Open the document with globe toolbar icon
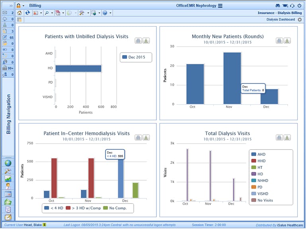Image resolution: width=306 pixels, height=229 pixels. 94,13
